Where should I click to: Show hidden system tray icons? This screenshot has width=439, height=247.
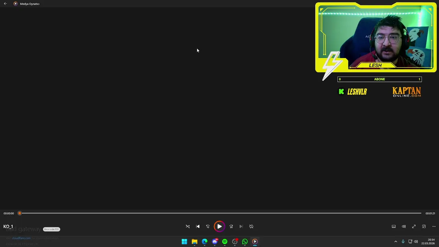click(396, 242)
